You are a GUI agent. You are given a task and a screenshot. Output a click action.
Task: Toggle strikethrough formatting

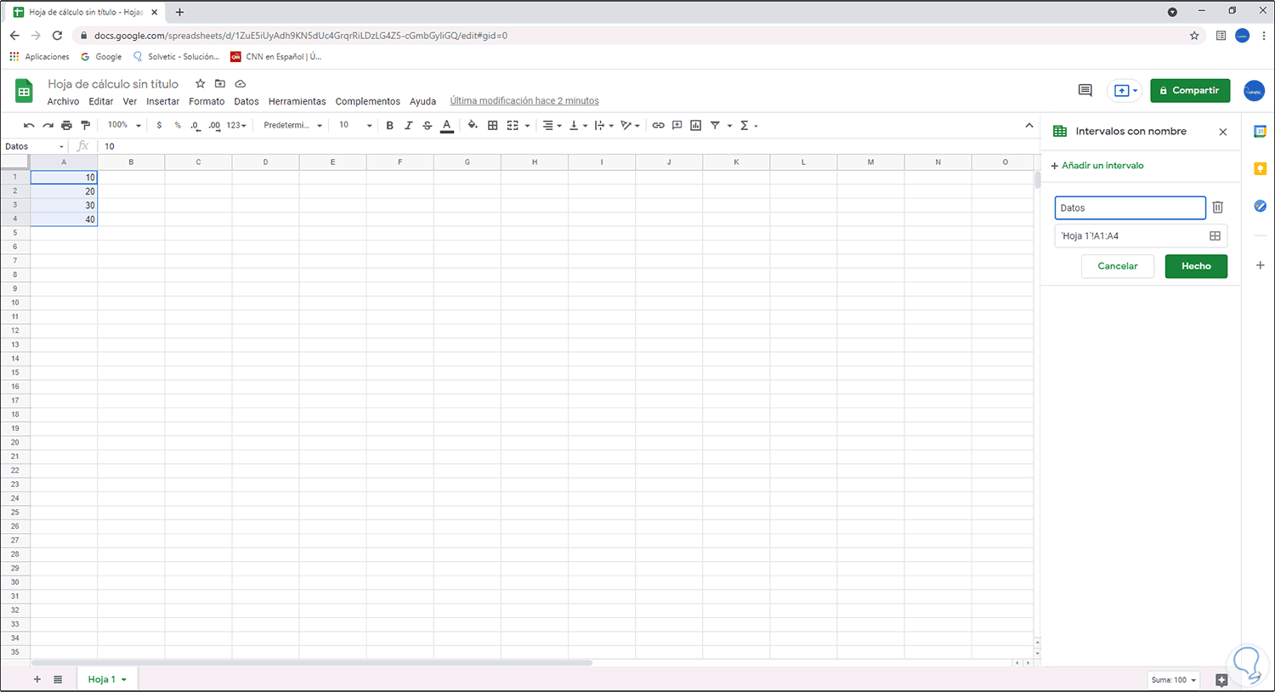click(427, 125)
